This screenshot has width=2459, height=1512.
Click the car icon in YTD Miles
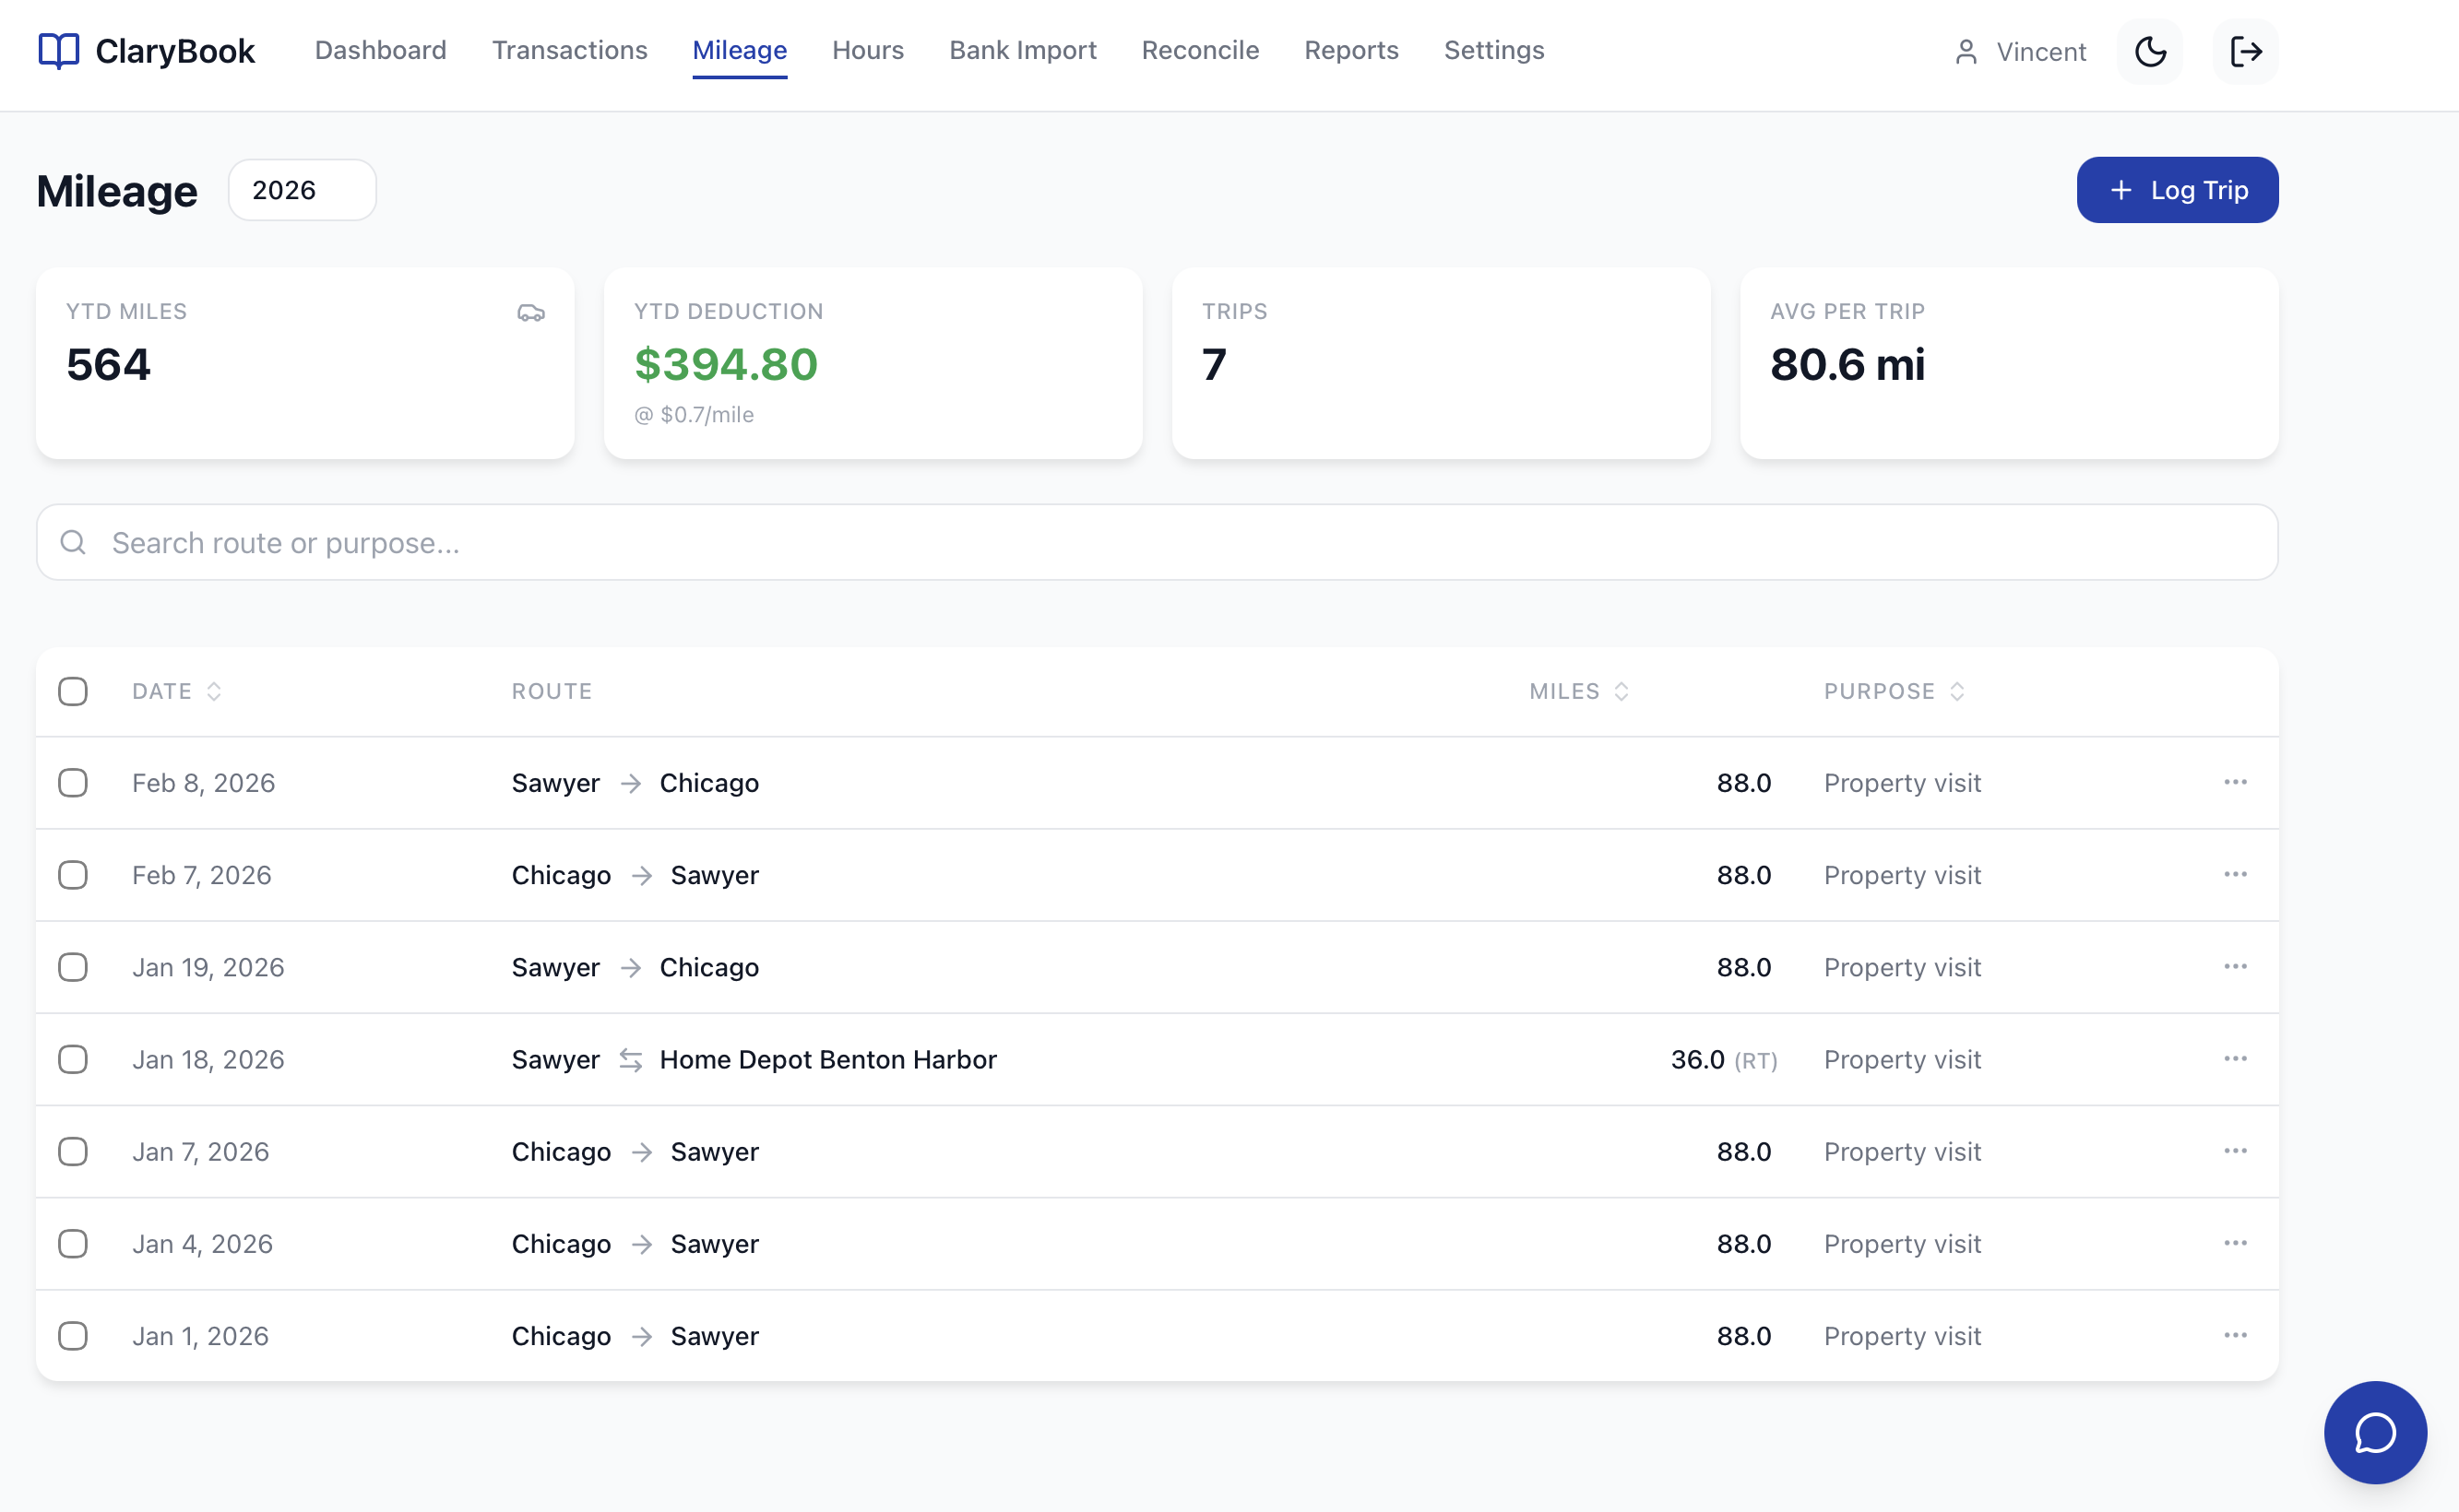(x=530, y=313)
